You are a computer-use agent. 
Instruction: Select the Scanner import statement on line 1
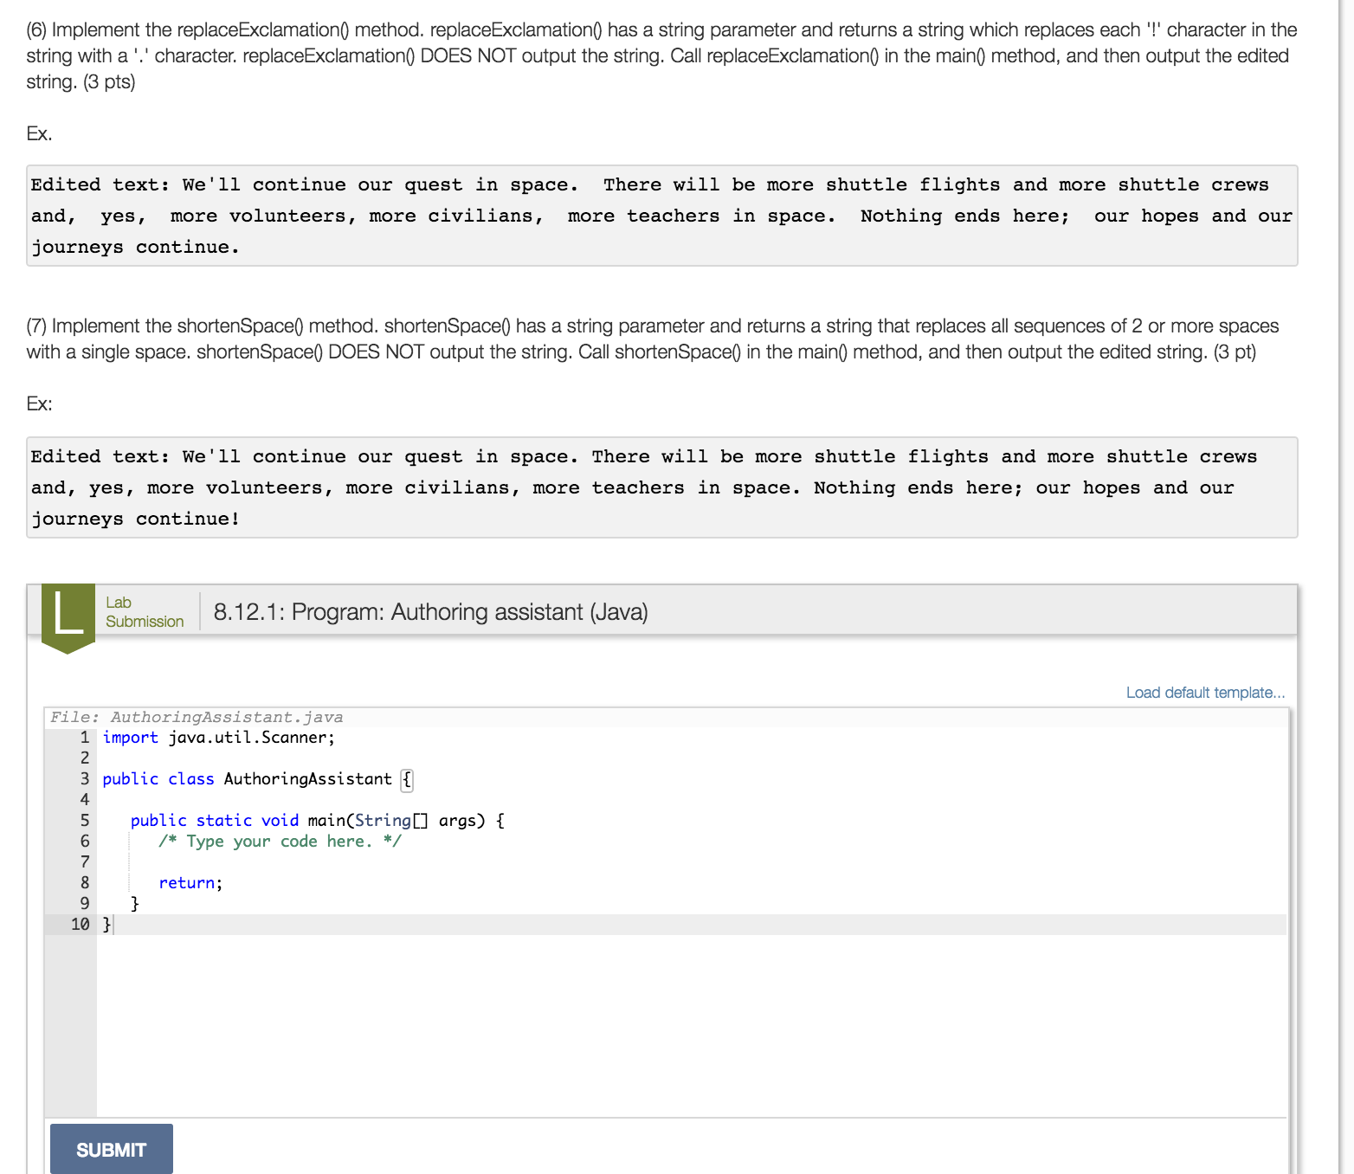point(217,737)
